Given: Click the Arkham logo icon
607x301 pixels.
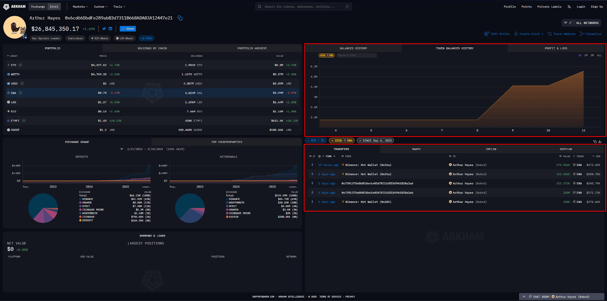Looking at the screenshot, I should [x=6, y=6].
